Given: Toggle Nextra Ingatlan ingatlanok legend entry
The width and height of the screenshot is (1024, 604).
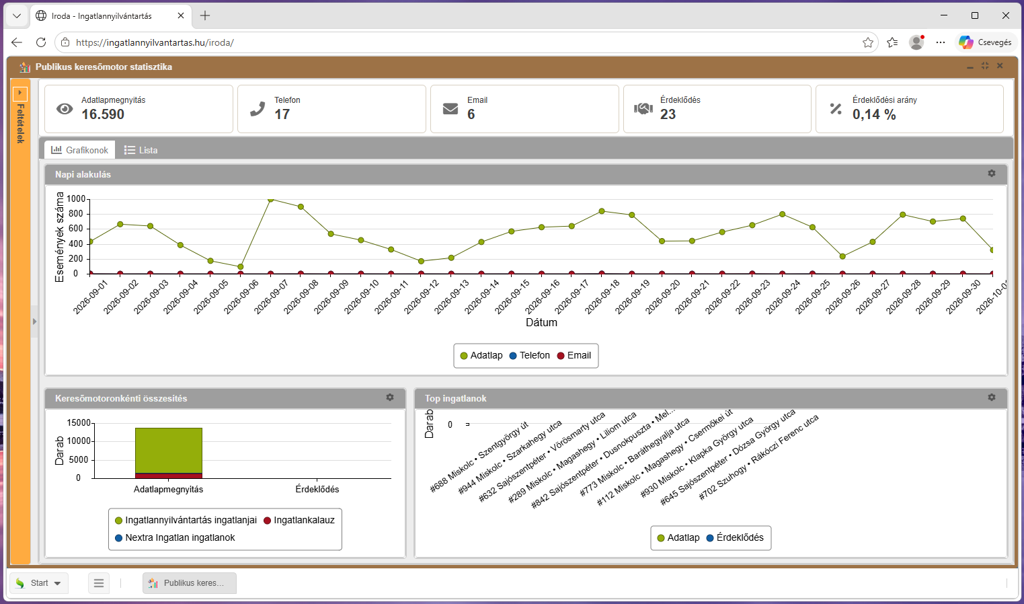Looking at the screenshot, I should pyautogui.click(x=175, y=537).
